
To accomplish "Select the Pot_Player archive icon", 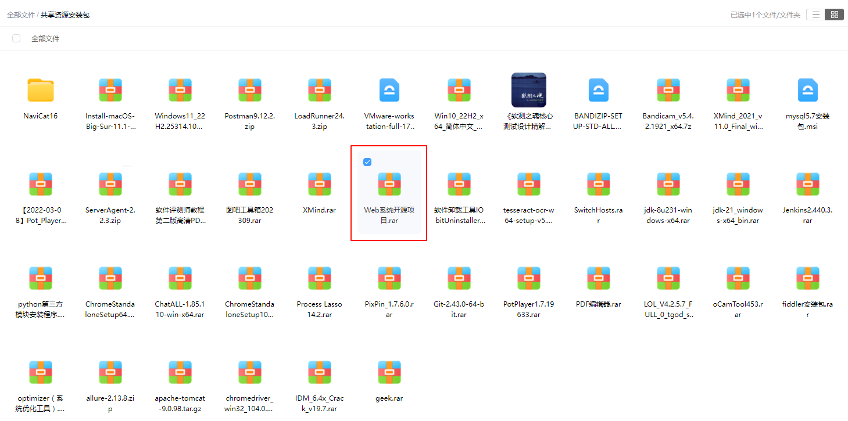I will coord(41,184).
